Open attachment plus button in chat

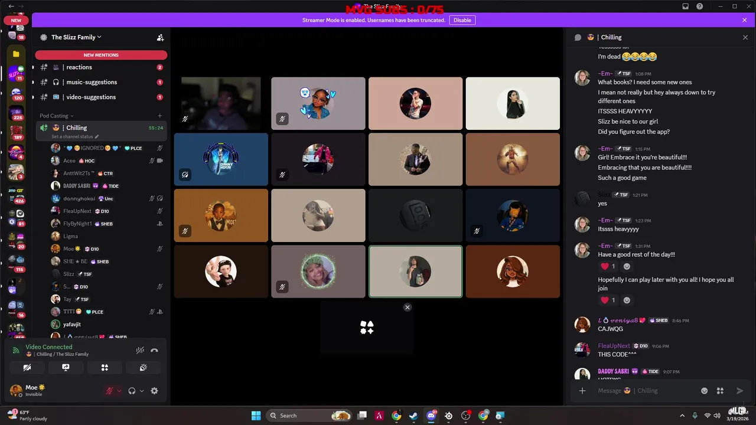(582, 391)
